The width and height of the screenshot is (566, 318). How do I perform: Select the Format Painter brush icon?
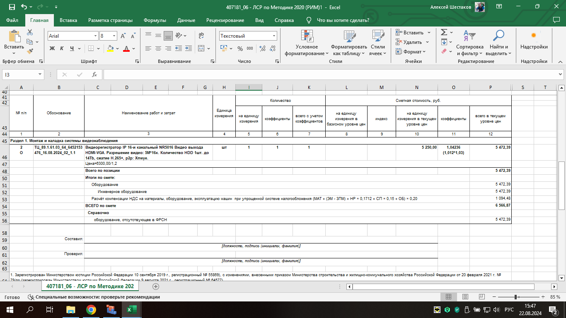(x=30, y=51)
